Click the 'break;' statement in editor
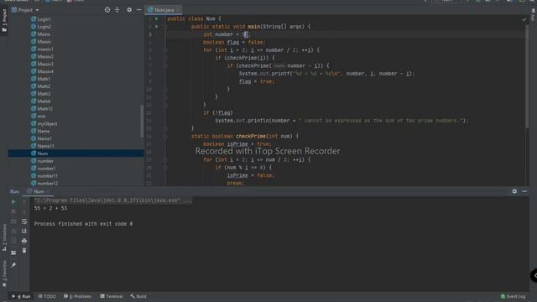537x302 pixels. (x=236, y=183)
